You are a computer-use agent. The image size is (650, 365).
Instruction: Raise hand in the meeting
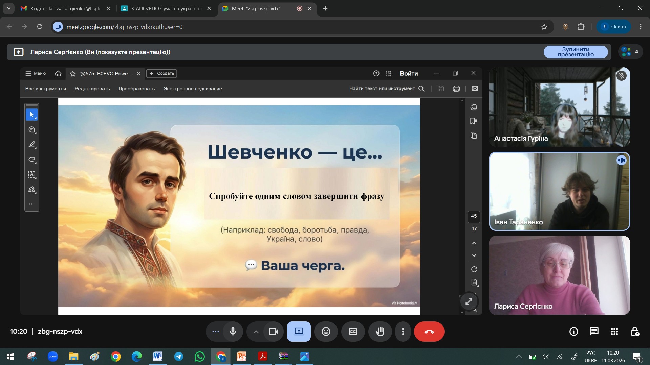click(380, 332)
